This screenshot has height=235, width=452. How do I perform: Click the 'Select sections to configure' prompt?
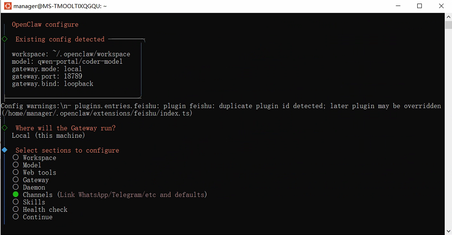(x=67, y=151)
